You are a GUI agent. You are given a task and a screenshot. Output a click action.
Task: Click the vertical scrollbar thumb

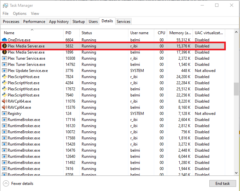pos(236,89)
